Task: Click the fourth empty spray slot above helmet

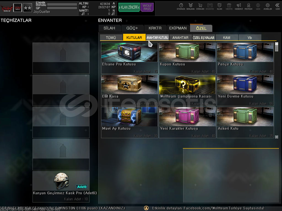Action: click(61, 154)
